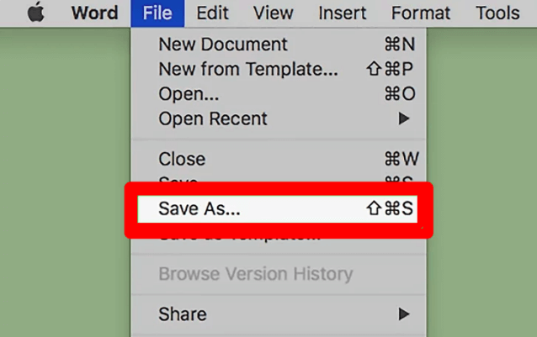
Task: Open the Tools menu
Action: pyautogui.click(x=497, y=13)
